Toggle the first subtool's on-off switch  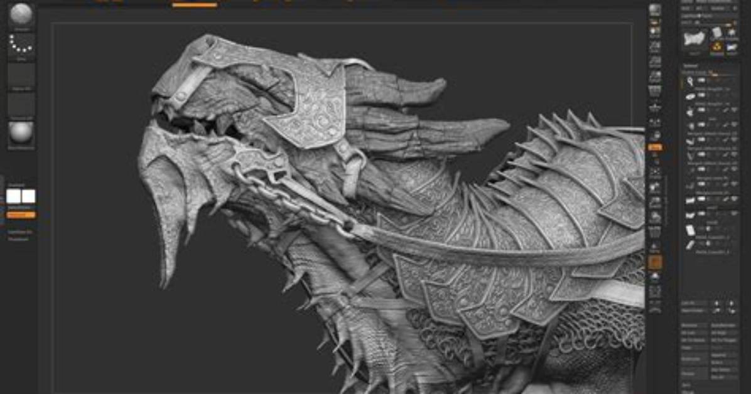701,81
